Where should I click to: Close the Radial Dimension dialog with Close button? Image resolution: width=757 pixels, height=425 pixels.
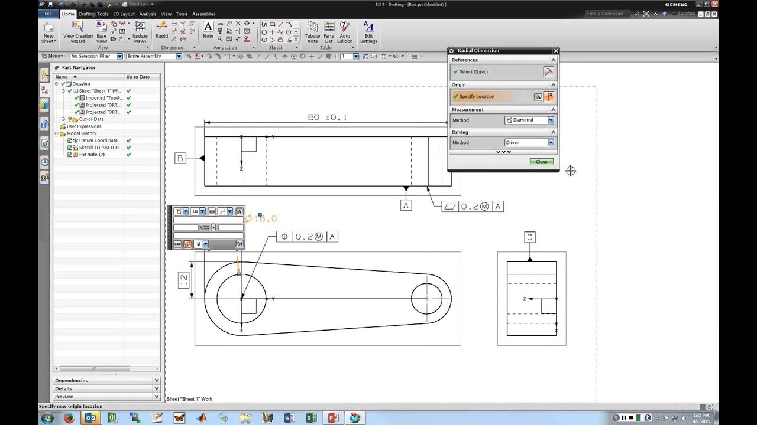[x=542, y=162]
